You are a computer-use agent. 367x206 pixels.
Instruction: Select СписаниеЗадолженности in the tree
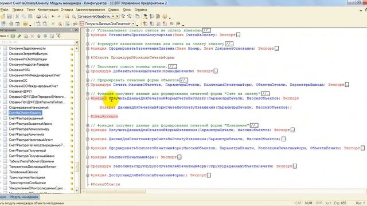click(x=27, y=48)
